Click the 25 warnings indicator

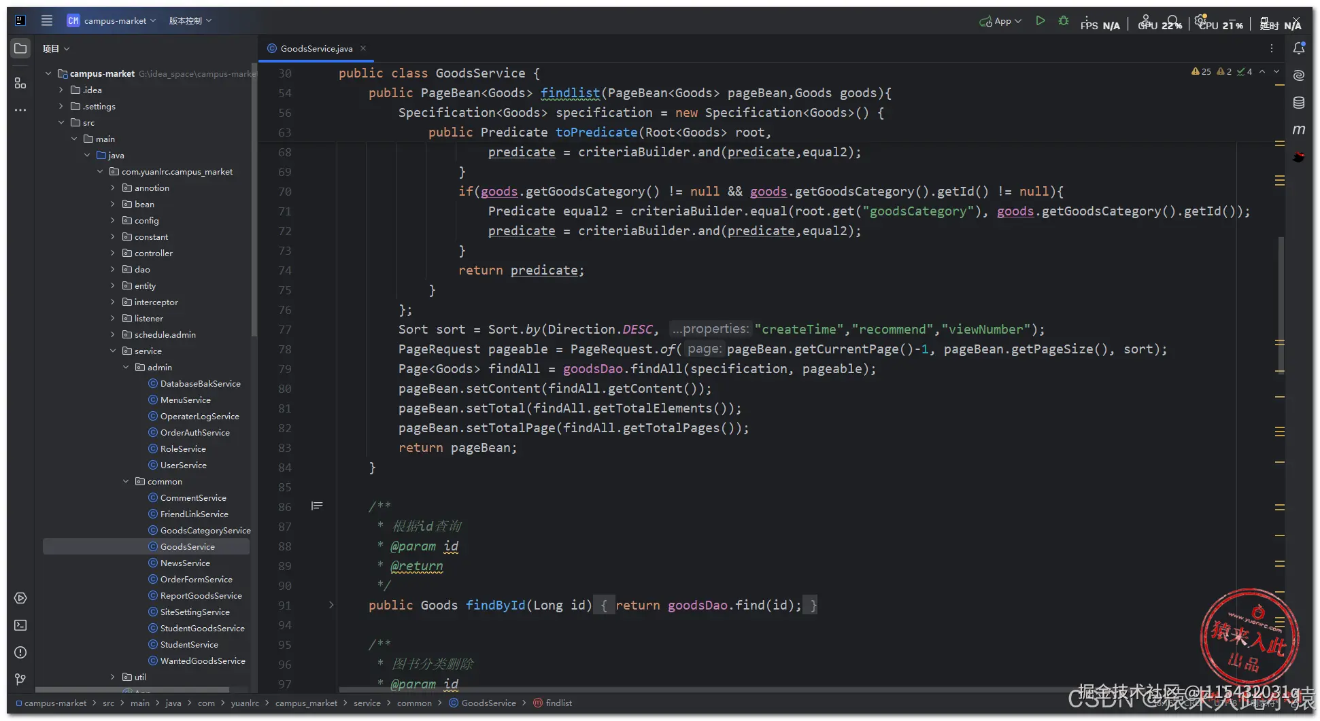pos(1201,71)
